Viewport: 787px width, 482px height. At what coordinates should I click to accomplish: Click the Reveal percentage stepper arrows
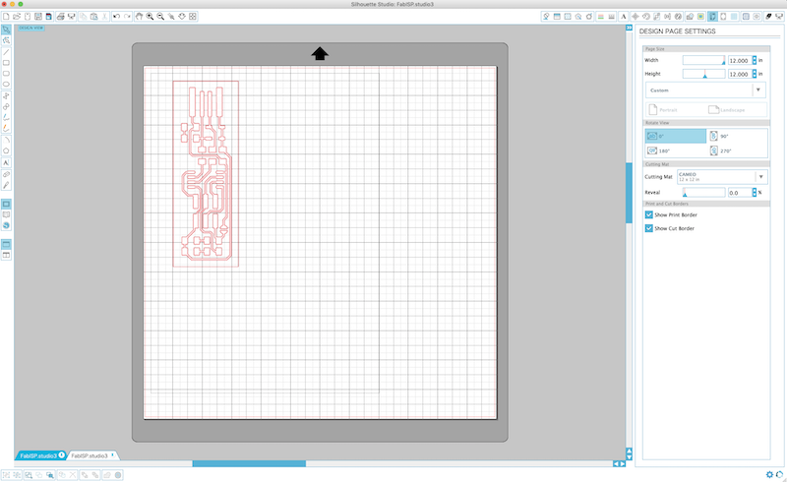(755, 192)
